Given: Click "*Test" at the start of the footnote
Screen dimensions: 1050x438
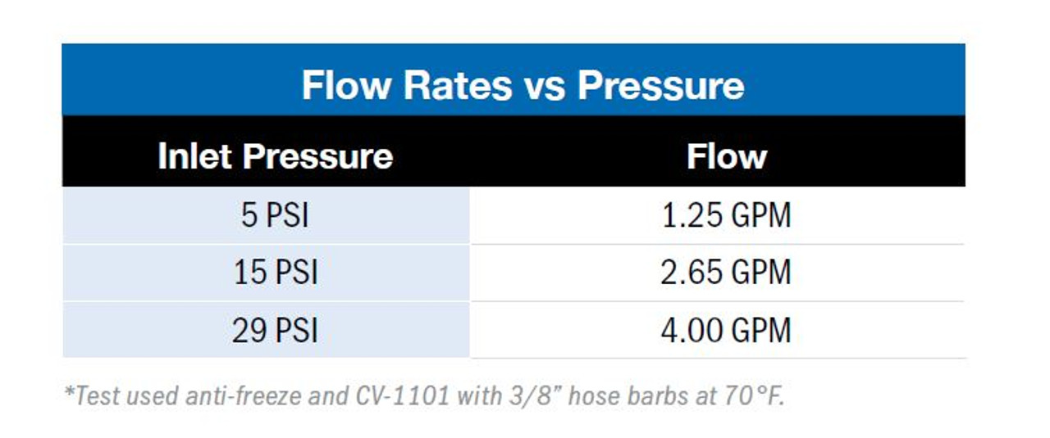Looking at the screenshot, I should point(89,395).
